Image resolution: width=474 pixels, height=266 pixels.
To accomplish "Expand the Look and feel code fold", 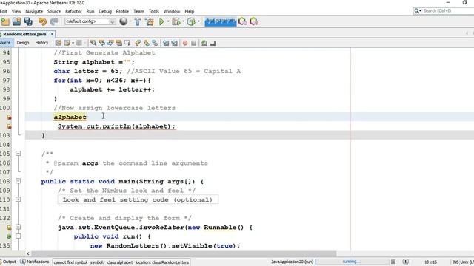I will pyautogui.click(x=18, y=199).
